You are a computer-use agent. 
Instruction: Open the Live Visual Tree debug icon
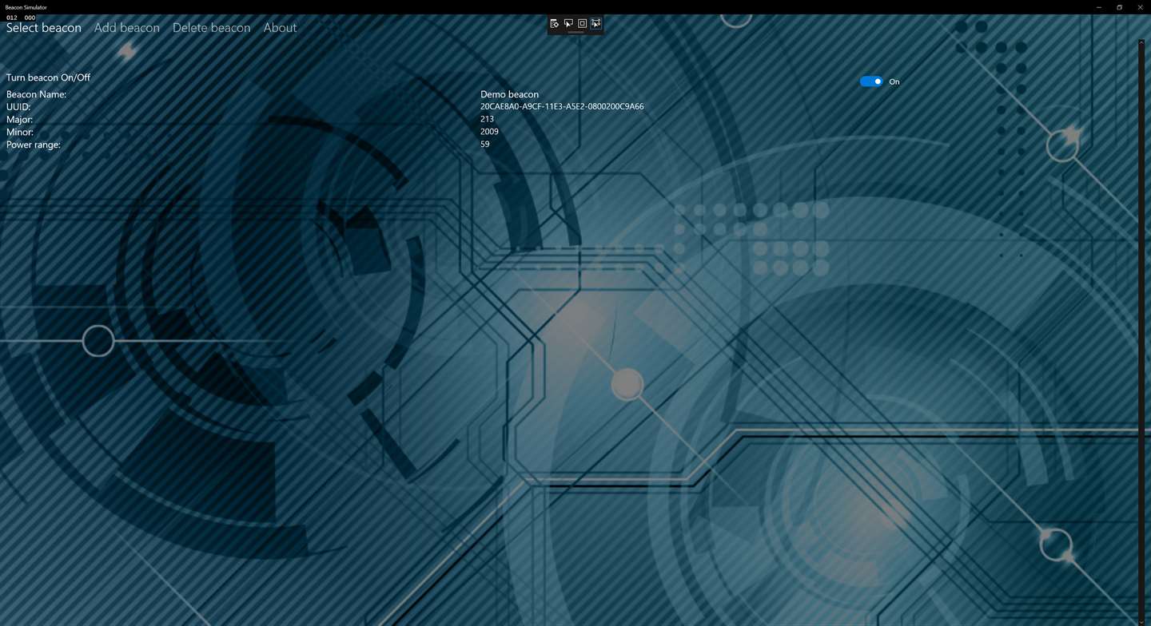(x=555, y=23)
